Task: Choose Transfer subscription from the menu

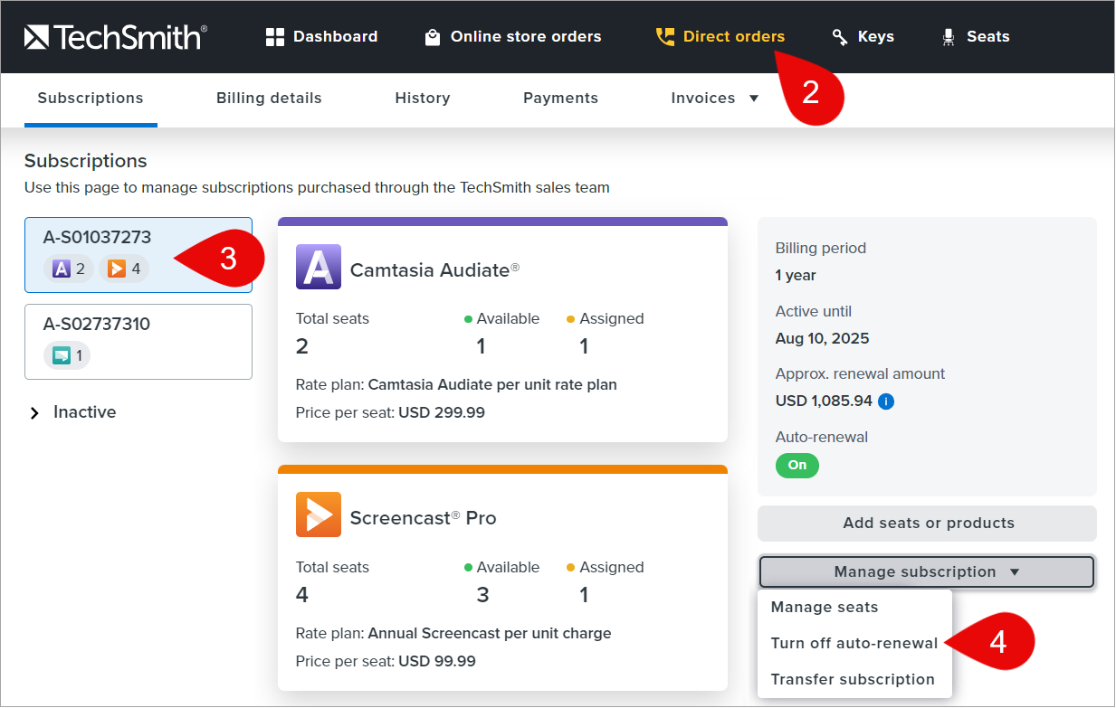Action: [854, 680]
